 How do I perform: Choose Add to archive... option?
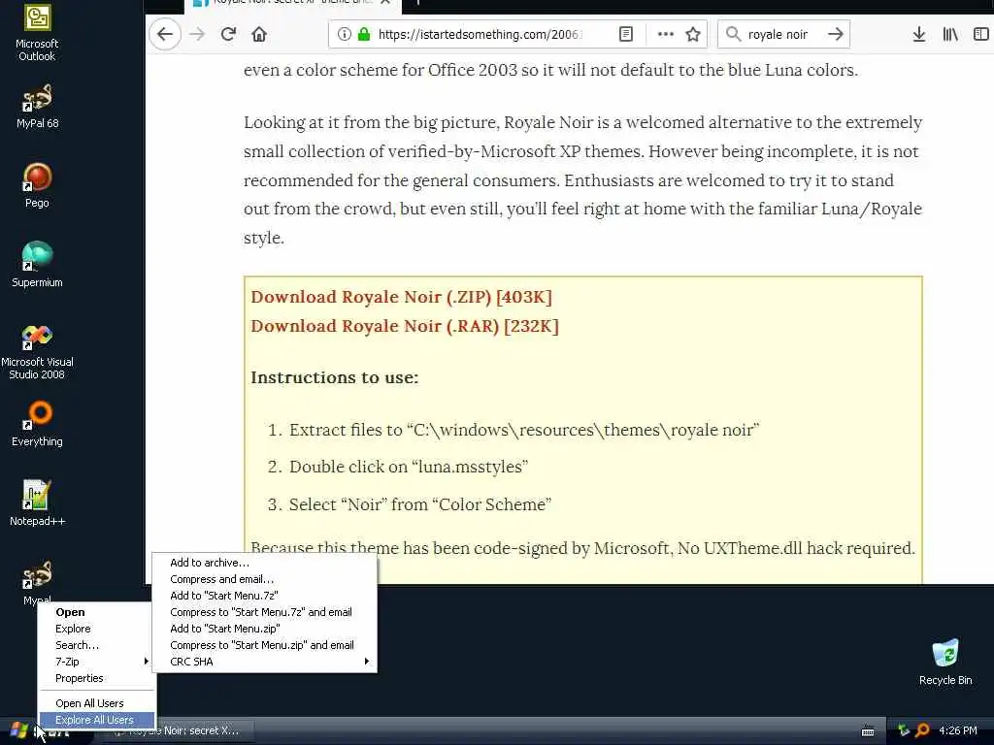264,563
